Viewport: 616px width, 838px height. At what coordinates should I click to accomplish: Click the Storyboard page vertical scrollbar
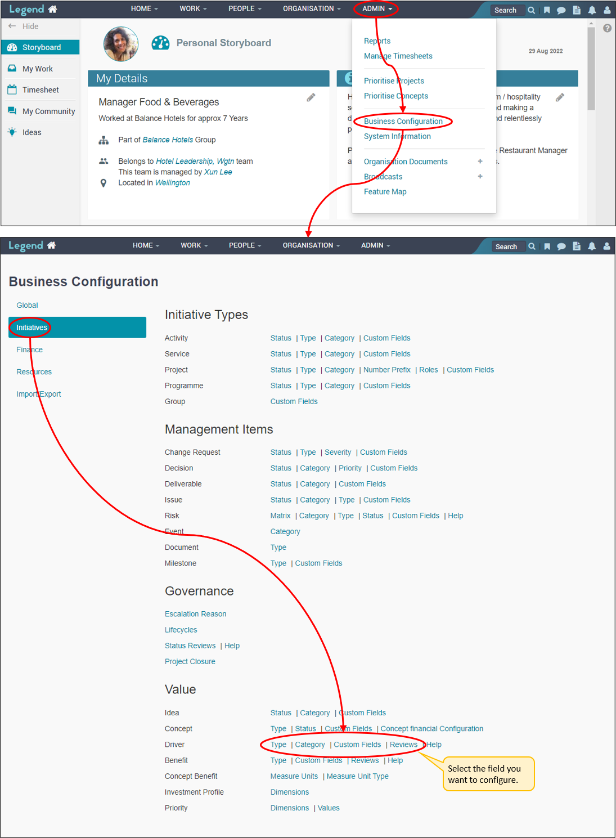[591, 68]
